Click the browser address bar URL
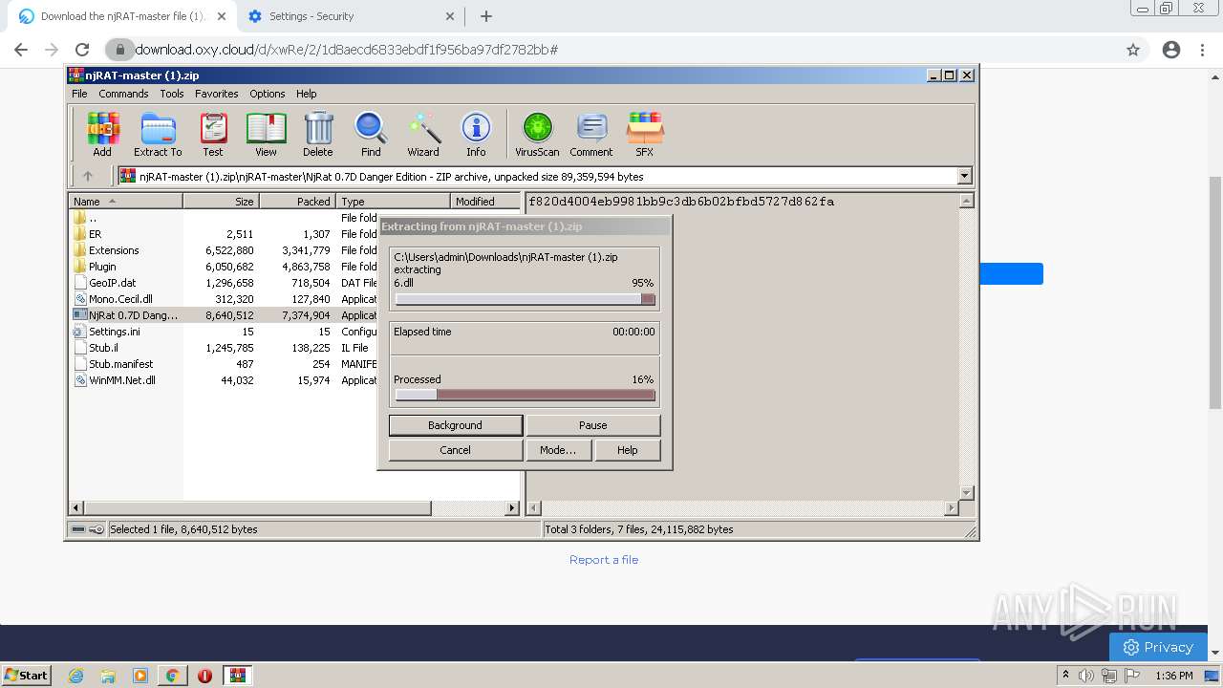The width and height of the screenshot is (1223, 688). coord(346,50)
